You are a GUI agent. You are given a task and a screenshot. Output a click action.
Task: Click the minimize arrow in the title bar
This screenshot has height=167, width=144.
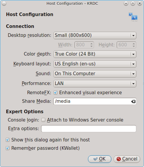tap(126, 4)
